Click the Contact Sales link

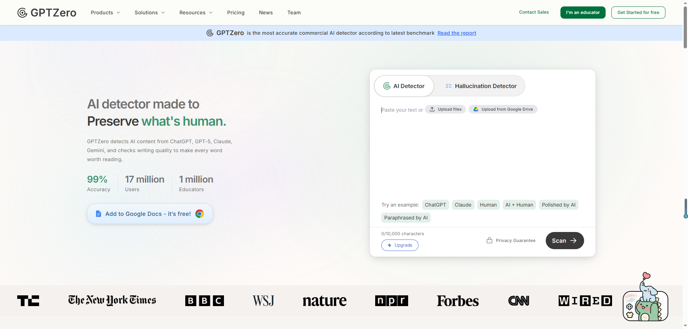534,12
